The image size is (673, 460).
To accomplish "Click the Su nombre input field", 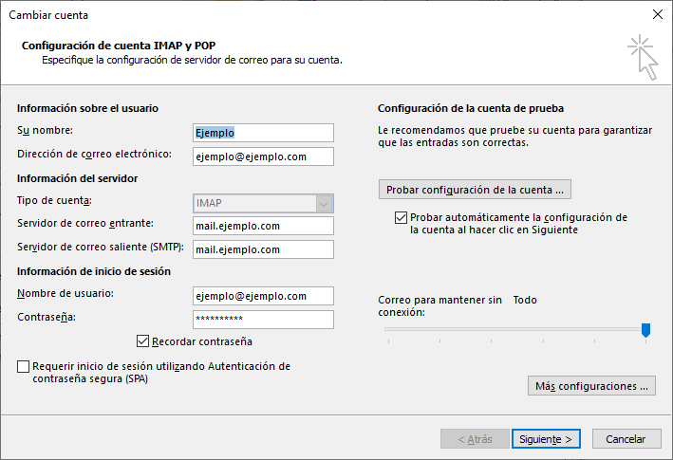I will point(263,133).
